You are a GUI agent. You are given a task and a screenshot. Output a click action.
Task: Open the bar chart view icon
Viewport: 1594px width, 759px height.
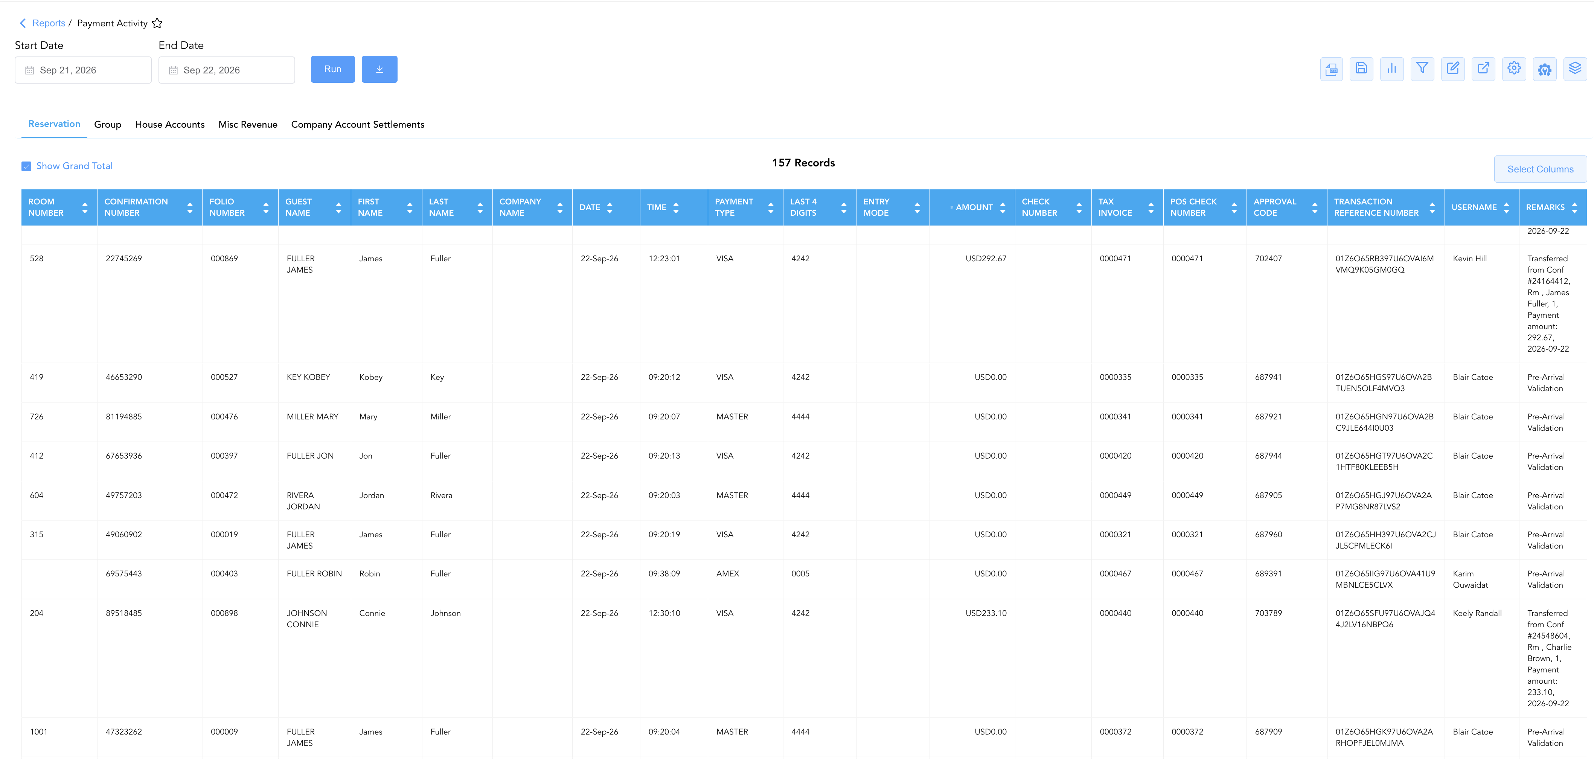1392,69
